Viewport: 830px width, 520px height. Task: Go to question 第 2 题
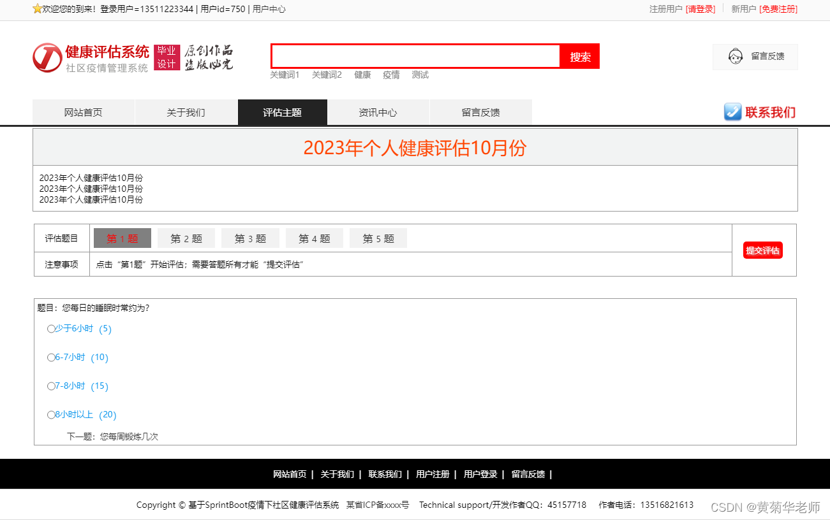click(x=186, y=238)
